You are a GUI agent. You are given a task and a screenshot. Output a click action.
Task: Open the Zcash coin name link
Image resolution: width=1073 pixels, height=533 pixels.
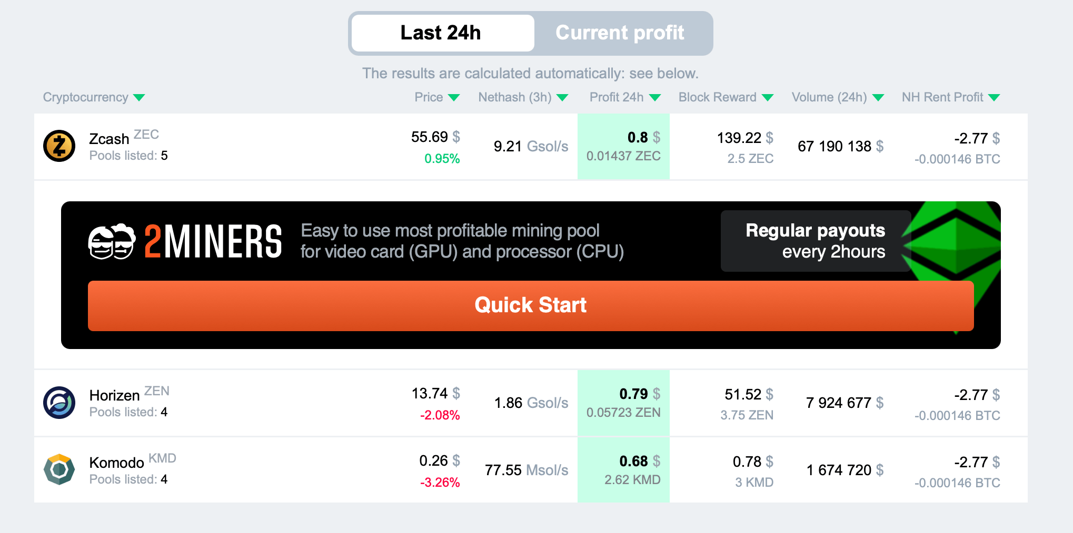coord(109,139)
